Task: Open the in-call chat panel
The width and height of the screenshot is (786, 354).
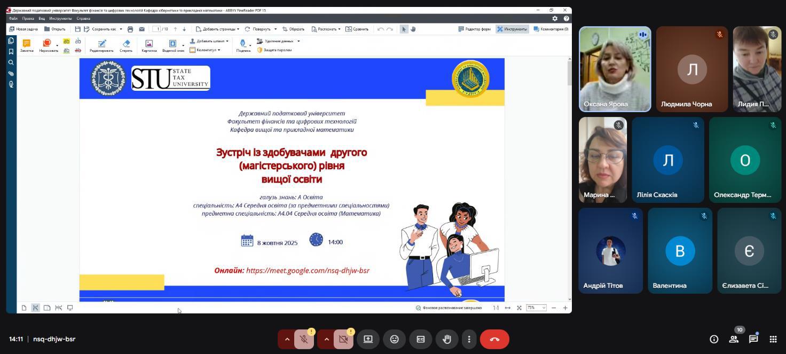Action: point(753,339)
